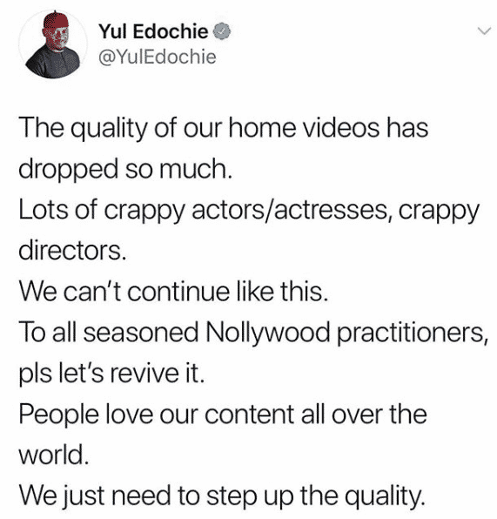
Task: Click the word "actors/actresses"
Action: coord(290,210)
